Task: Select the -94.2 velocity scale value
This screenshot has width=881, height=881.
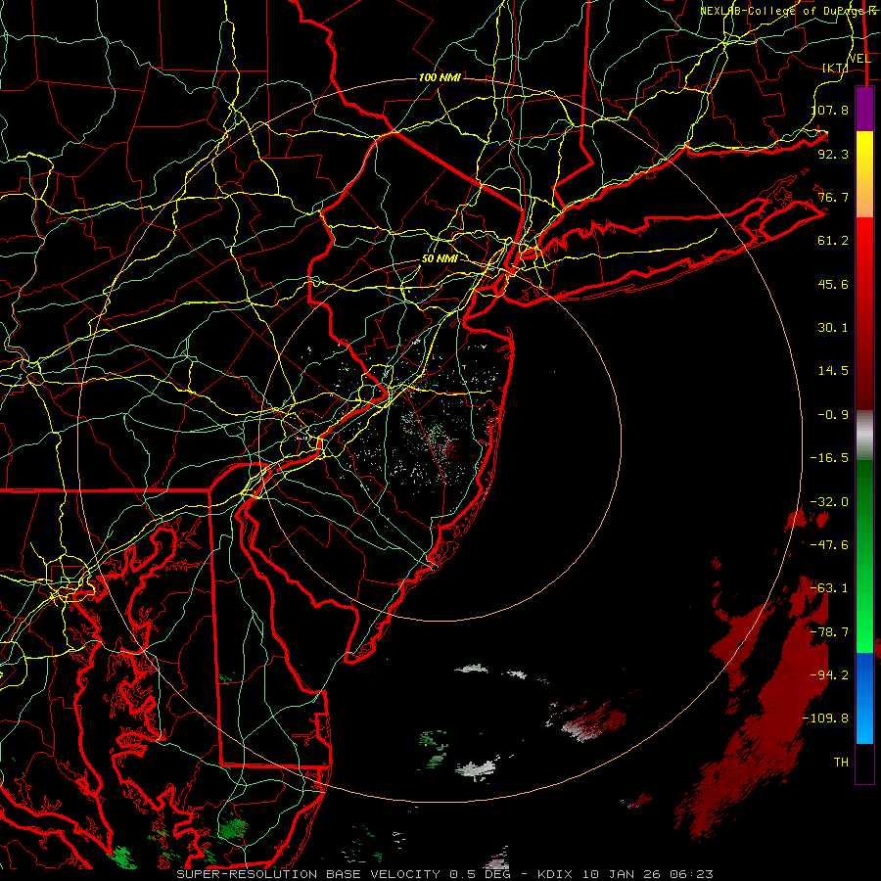Action: (x=829, y=675)
